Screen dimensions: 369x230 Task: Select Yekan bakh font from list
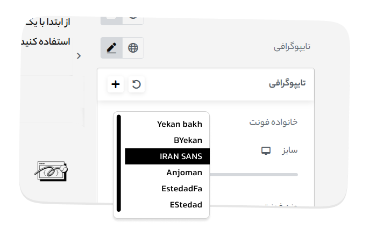click(x=180, y=124)
